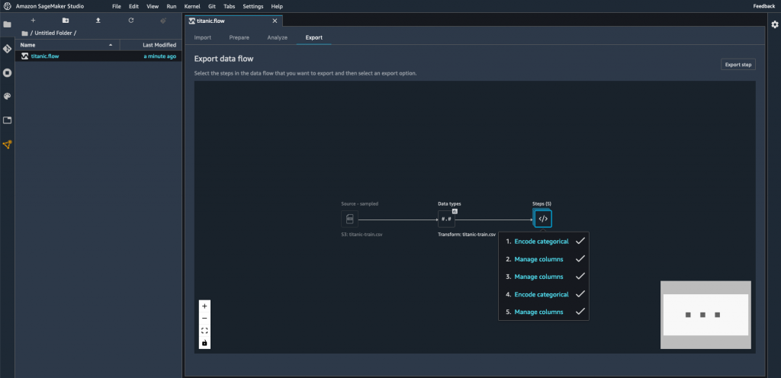The height and width of the screenshot is (378, 781).
Task: Open step 4 Encode categorical link
Action: click(x=541, y=294)
